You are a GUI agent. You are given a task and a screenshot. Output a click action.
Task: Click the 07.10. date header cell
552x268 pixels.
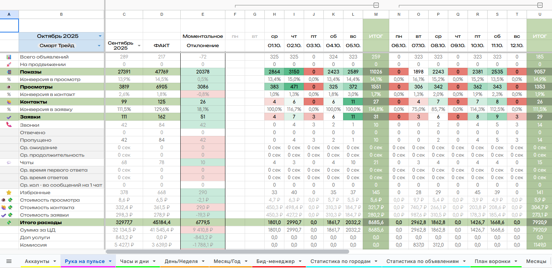[x=419, y=46]
